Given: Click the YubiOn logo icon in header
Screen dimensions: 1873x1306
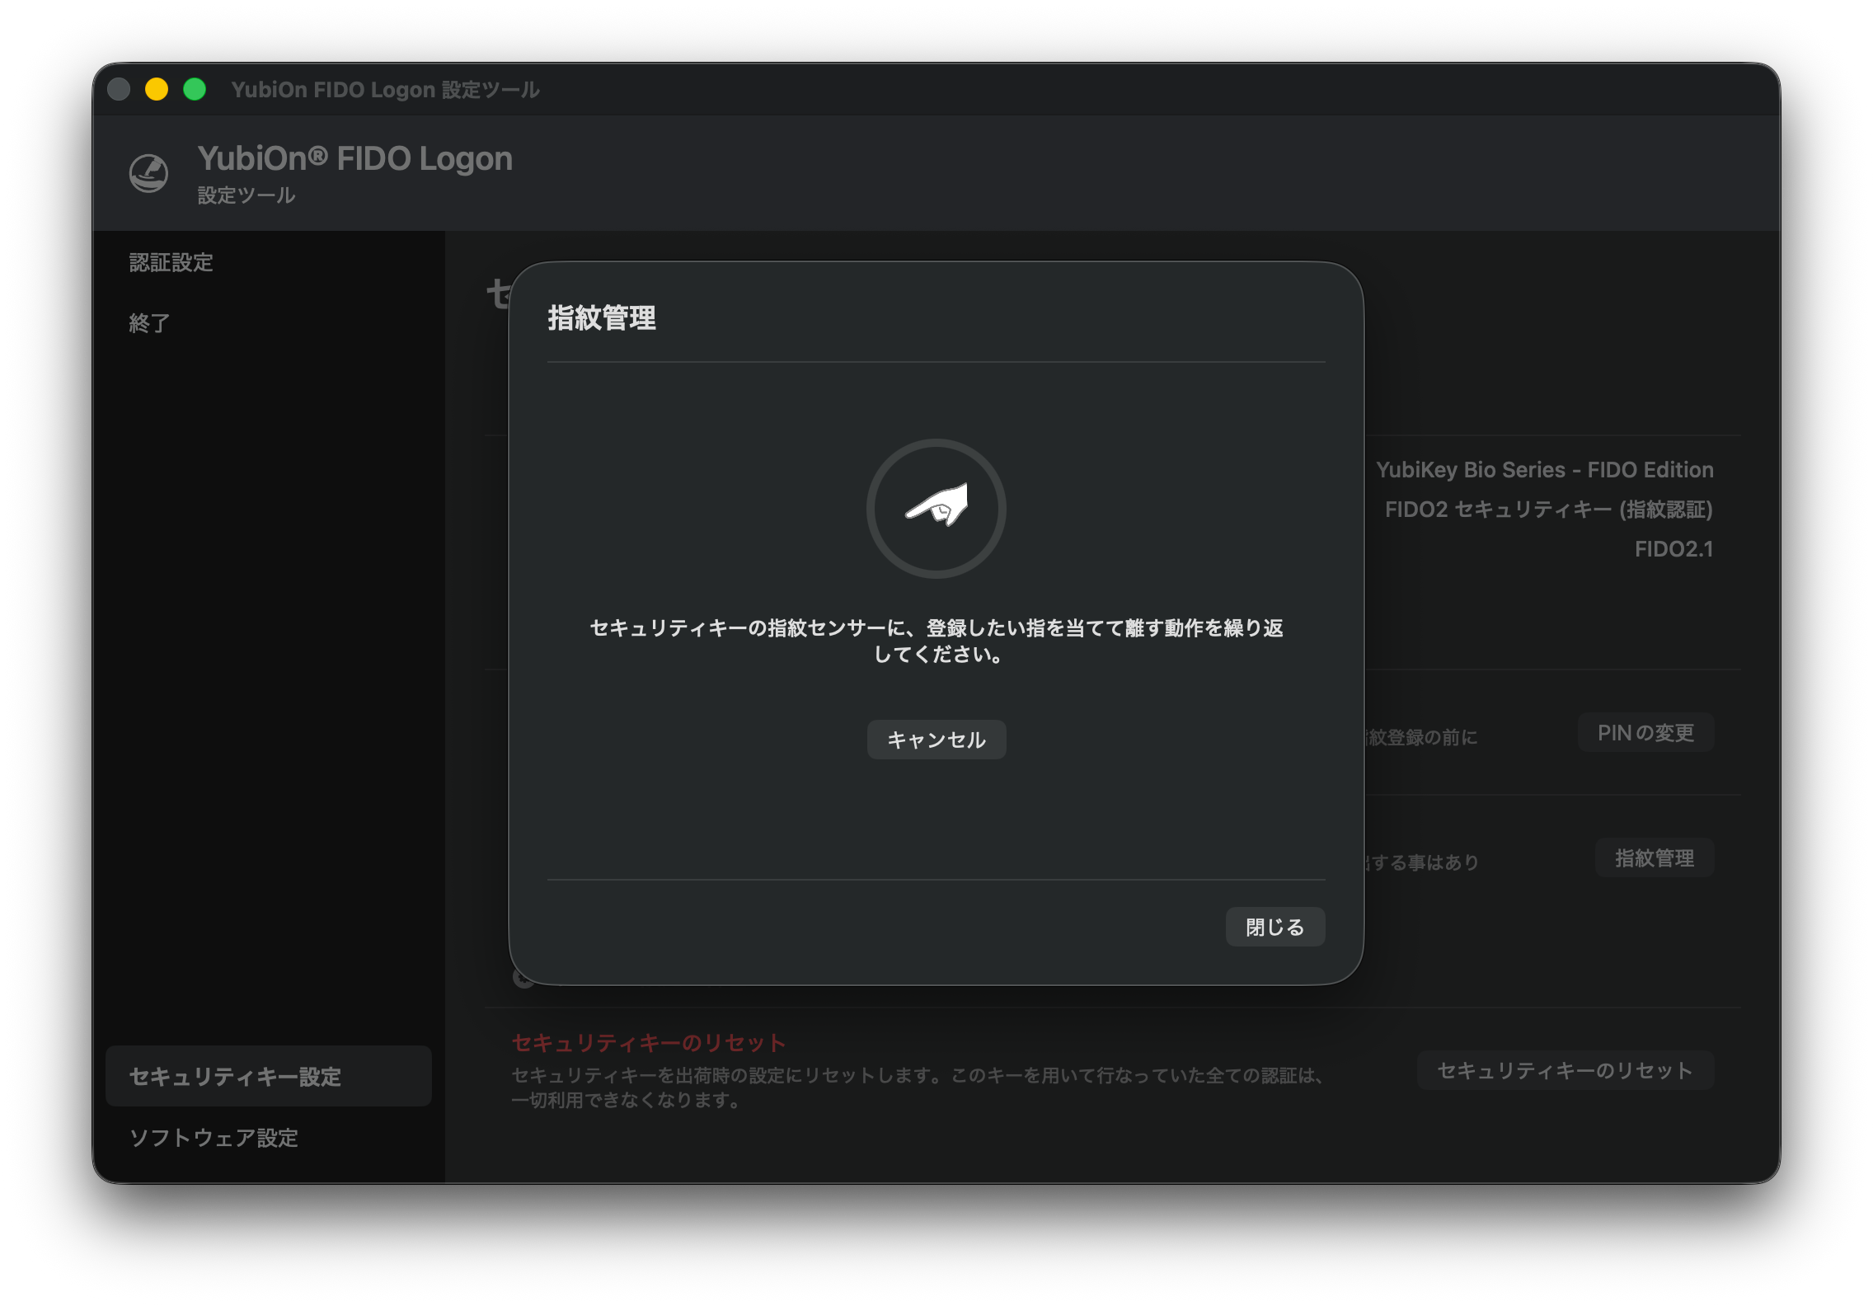Looking at the screenshot, I should coord(148,173).
